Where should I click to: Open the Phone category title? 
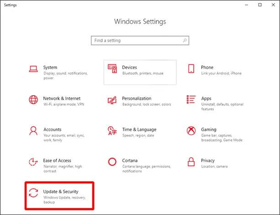207,67
